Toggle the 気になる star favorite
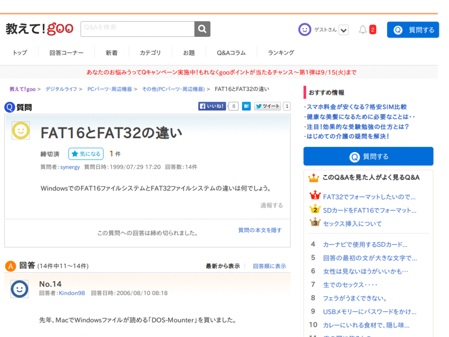 click(x=86, y=154)
